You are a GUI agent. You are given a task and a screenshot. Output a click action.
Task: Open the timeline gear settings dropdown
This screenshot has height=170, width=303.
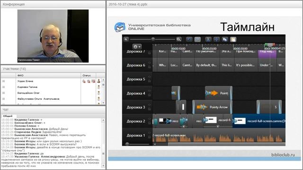[137, 47]
